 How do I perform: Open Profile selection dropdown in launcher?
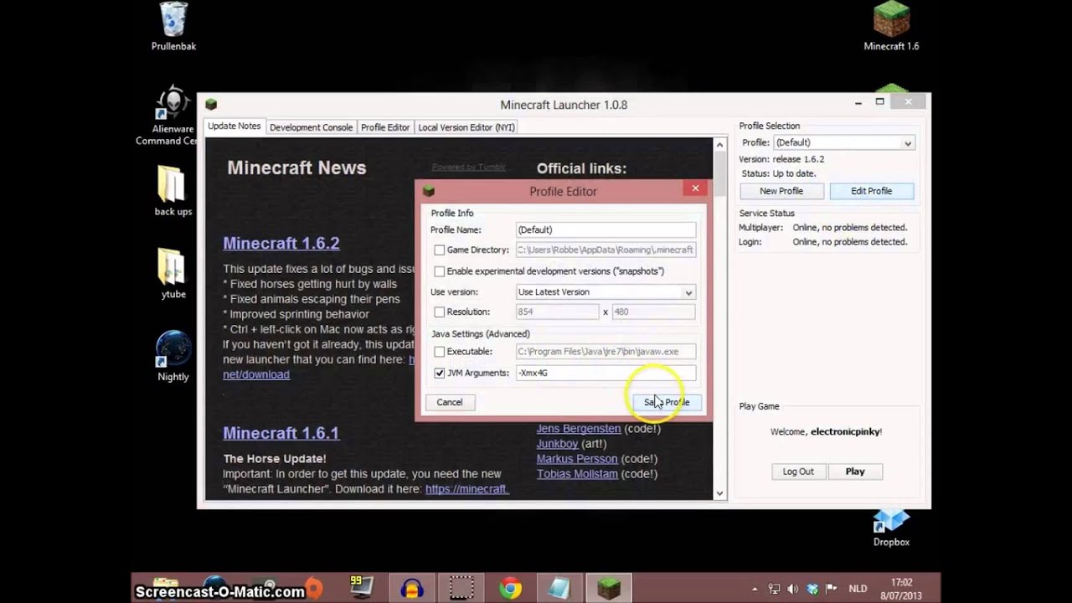point(843,142)
